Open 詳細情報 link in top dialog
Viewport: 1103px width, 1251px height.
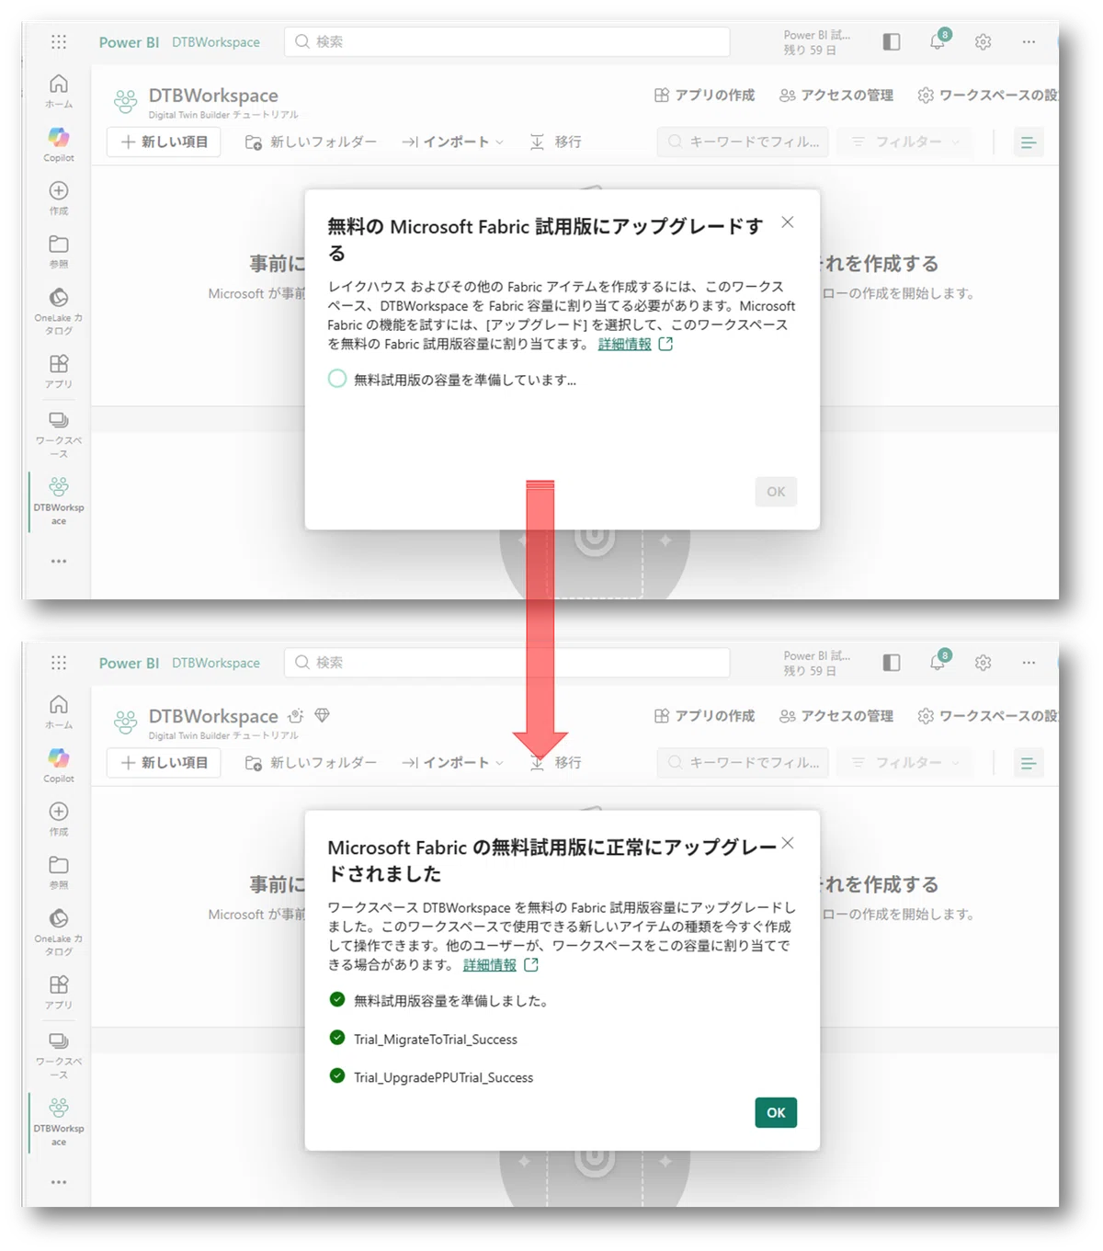tap(625, 344)
